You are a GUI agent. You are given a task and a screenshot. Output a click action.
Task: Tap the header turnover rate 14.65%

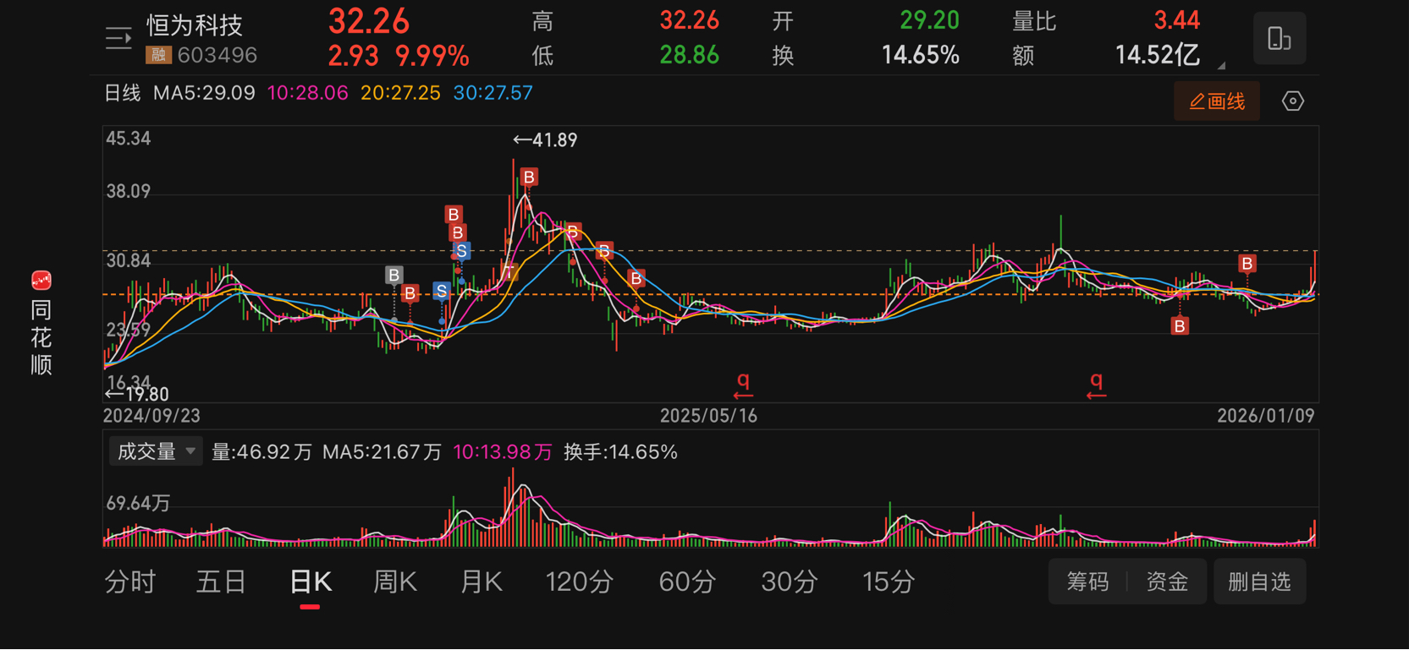(921, 56)
